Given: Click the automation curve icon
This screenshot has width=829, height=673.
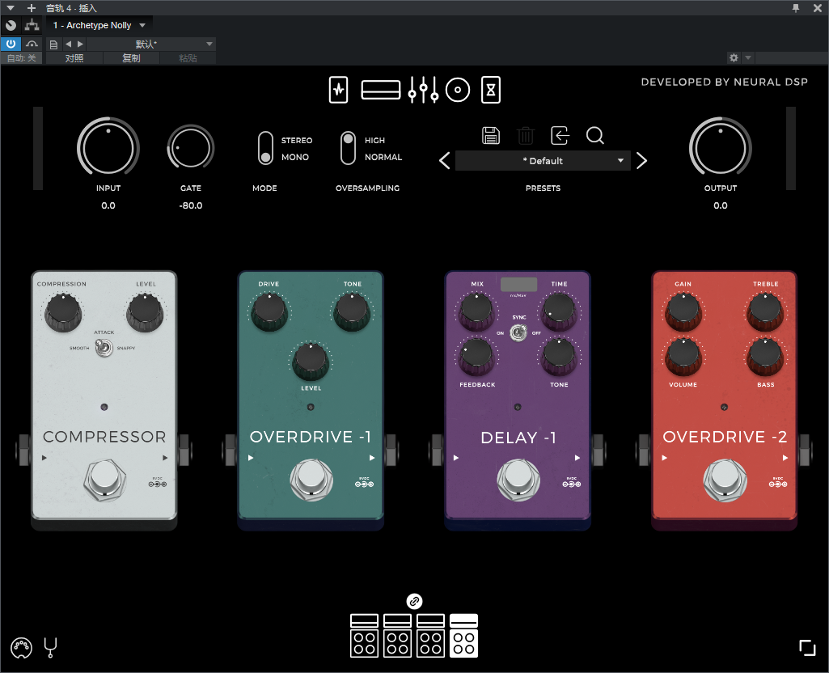Looking at the screenshot, I should [32, 44].
